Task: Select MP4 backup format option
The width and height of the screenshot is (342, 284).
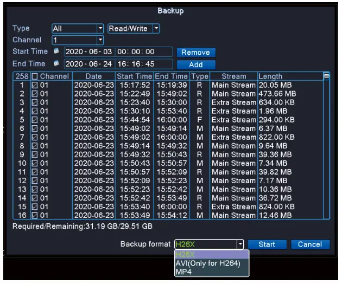Action: 212,272
